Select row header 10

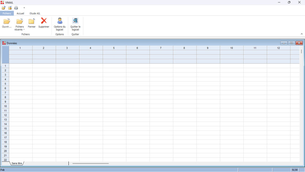coord(5,106)
